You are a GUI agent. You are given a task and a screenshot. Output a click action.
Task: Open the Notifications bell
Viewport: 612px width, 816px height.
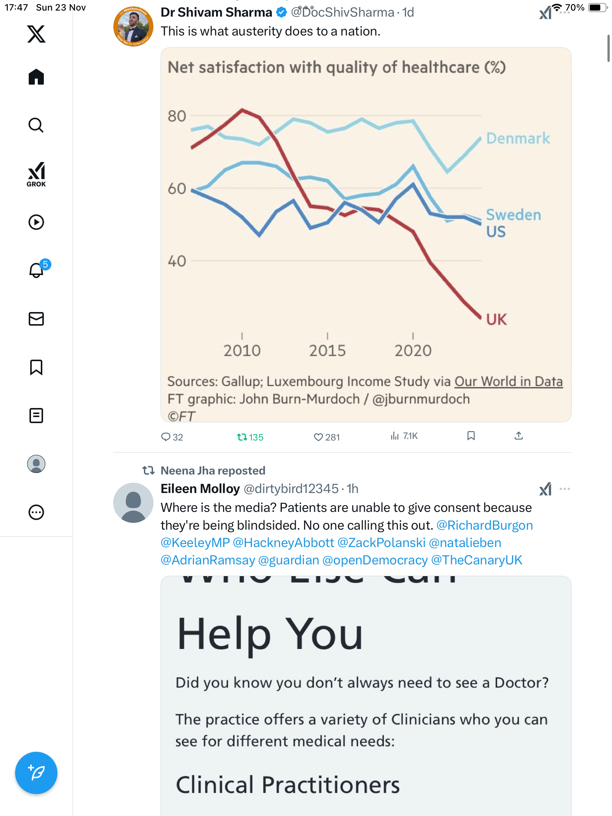coord(36,270)
